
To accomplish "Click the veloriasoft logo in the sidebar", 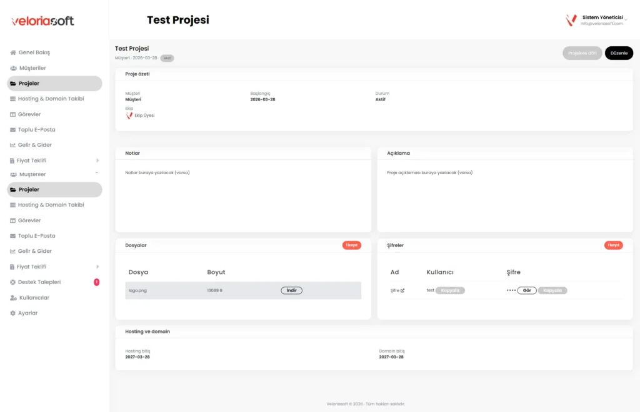I will point(43,21).
